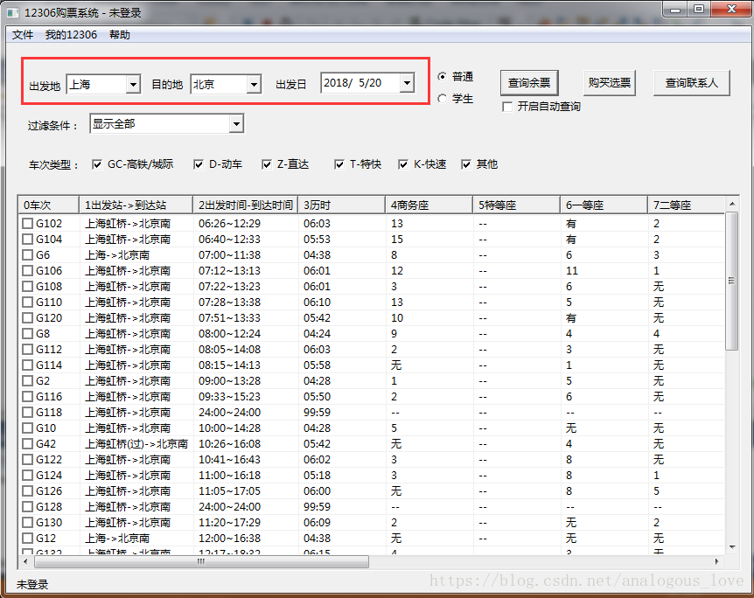Expand the 目的地 station dropdown

tap(254, 85)
